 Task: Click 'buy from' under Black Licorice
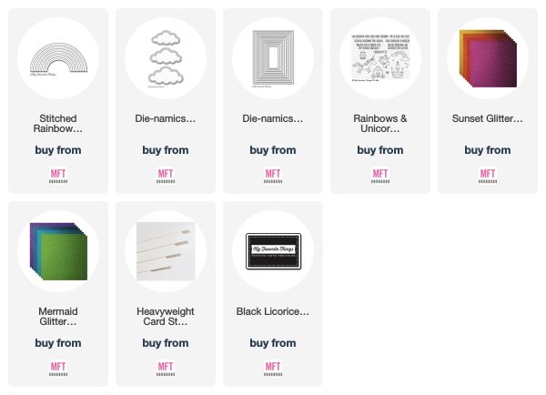[273, 343]
